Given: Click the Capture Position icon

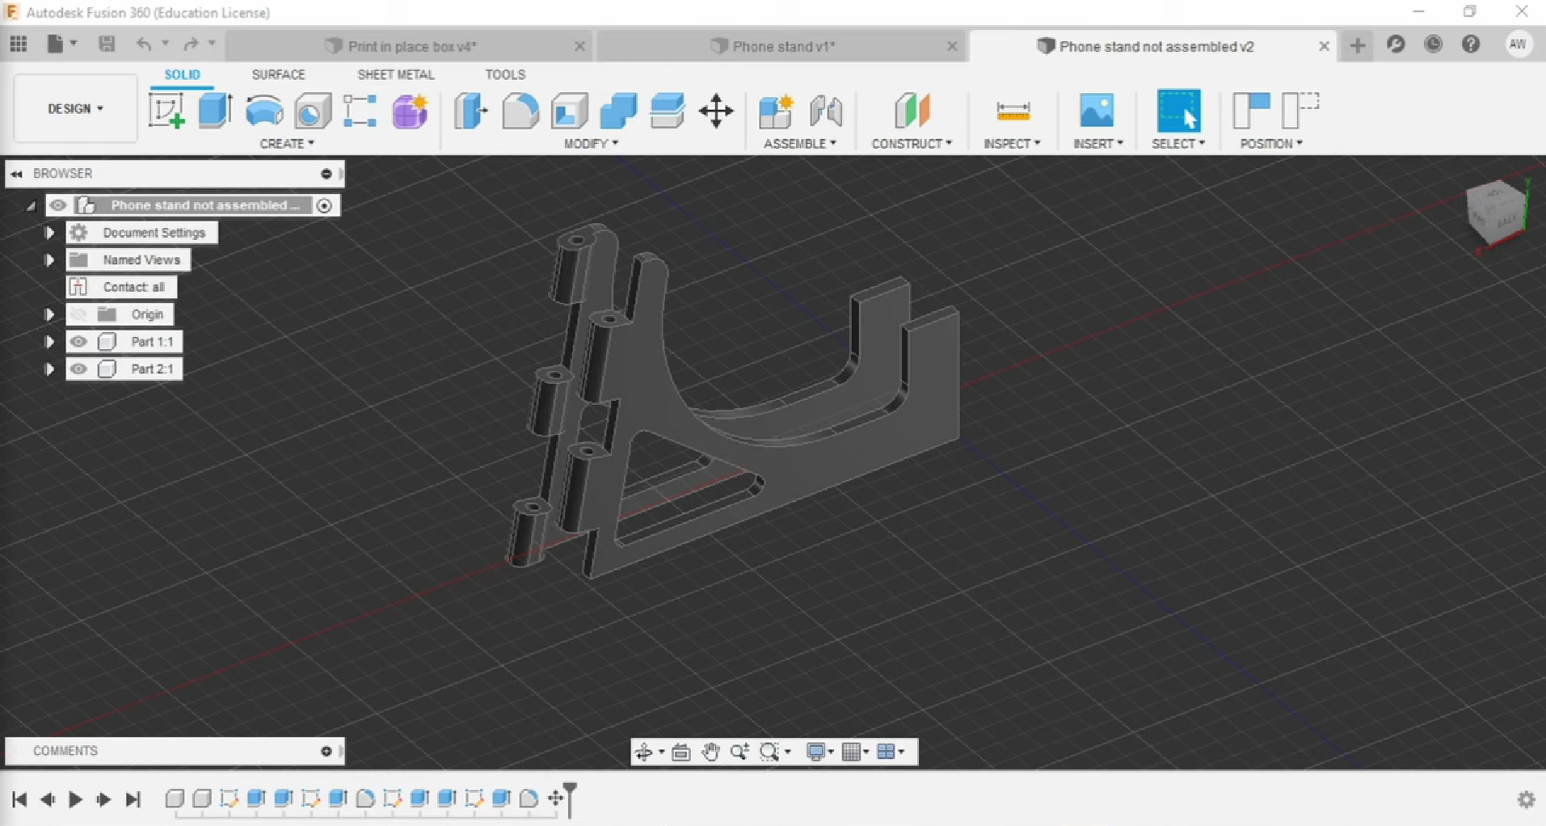Looking at the screenshot, I should [1250, 111].
